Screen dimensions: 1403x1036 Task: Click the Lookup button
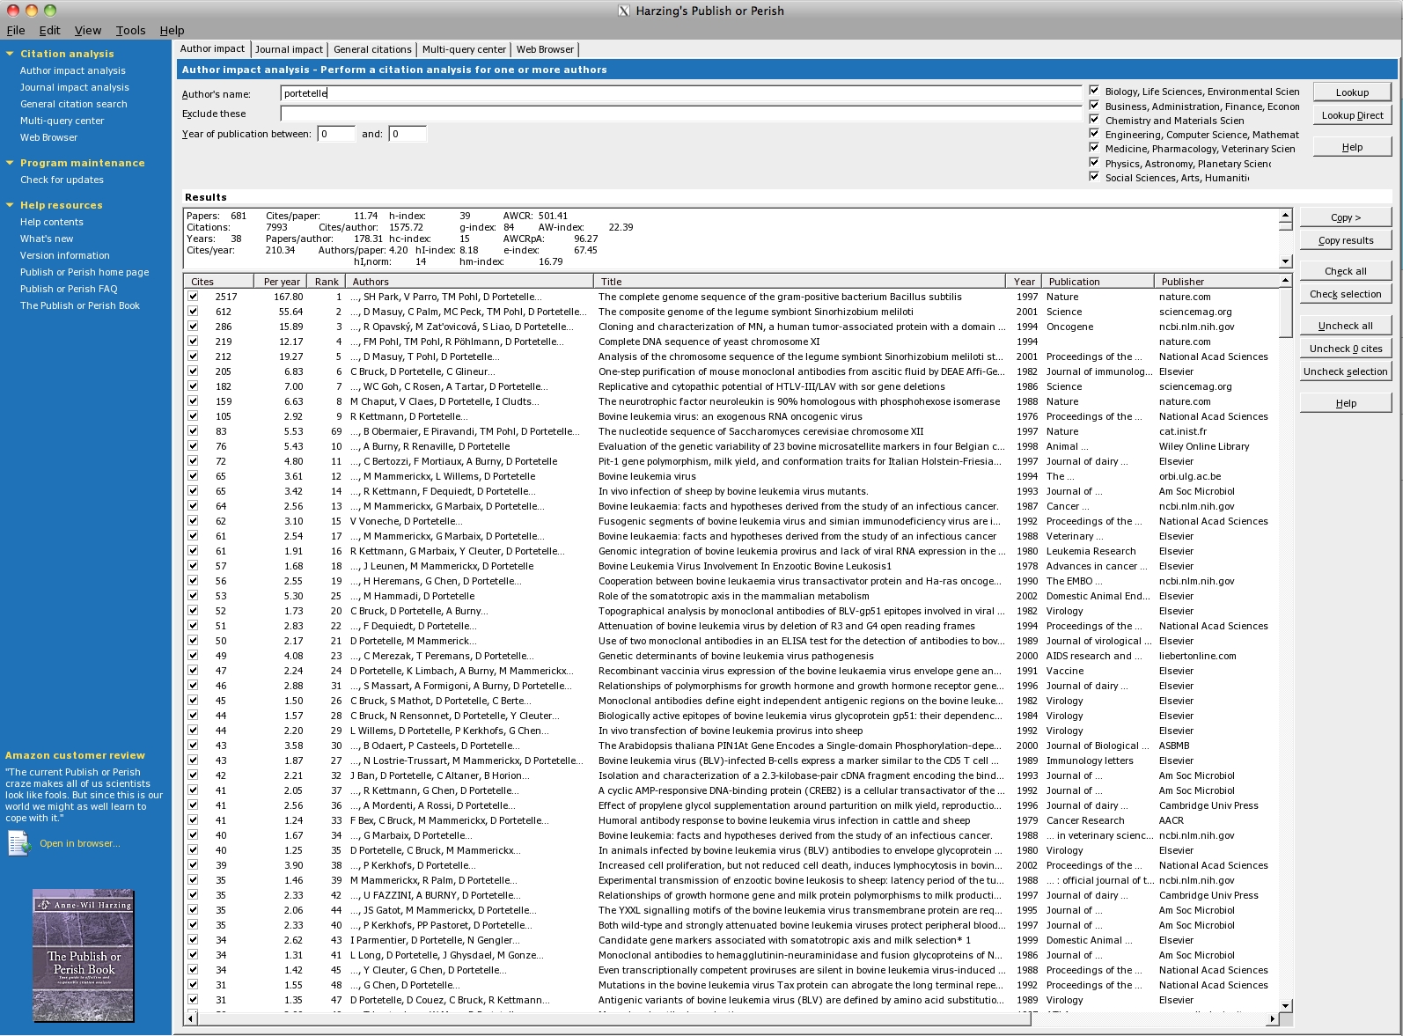(1352, 92)
